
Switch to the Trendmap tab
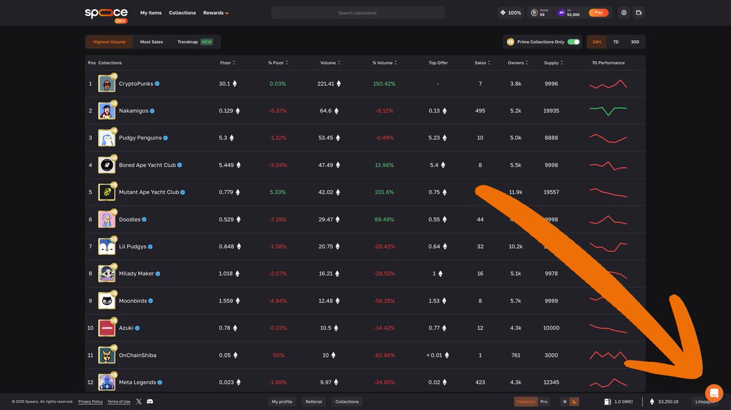(195, 42)
